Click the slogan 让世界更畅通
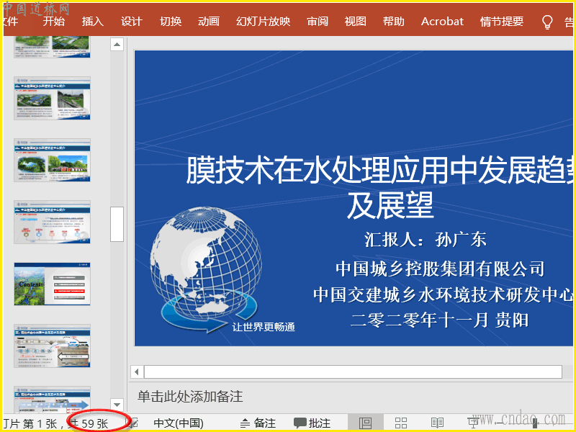Viewport: 576px width, 432px height. 264,327
